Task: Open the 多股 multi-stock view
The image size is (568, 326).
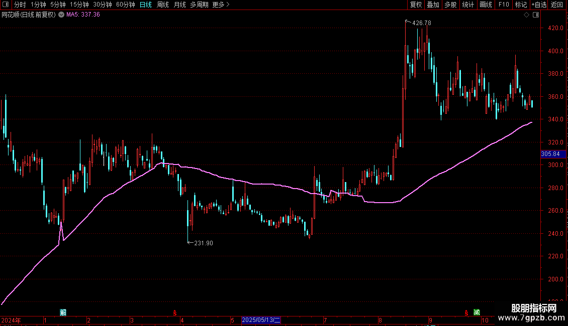Action: pyautogui.click(x=450, y=5)
